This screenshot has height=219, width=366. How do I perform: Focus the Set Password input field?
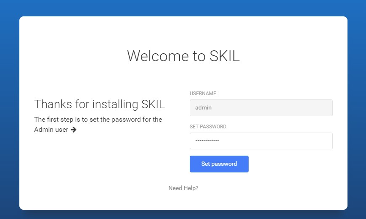tap(261, 141)
